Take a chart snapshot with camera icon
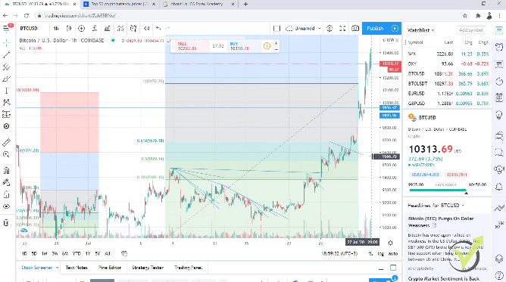This screenshot has height=282, width=506. (x=355, y=28)
